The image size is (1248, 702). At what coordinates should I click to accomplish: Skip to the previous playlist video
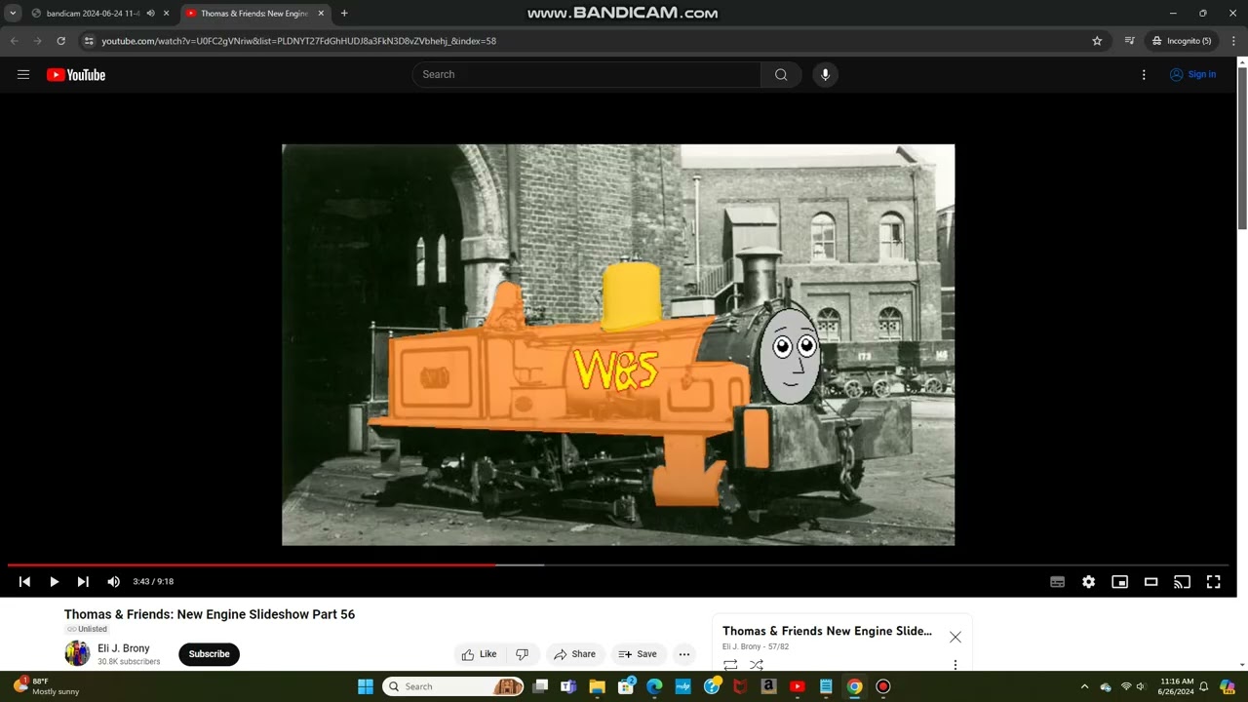pyautogui.click(x=24, y=582)
